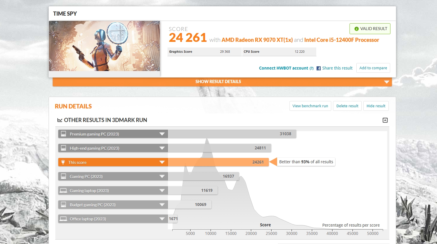
Task: Select the 1671 Office laptop score bar
Action: [173, 219]
